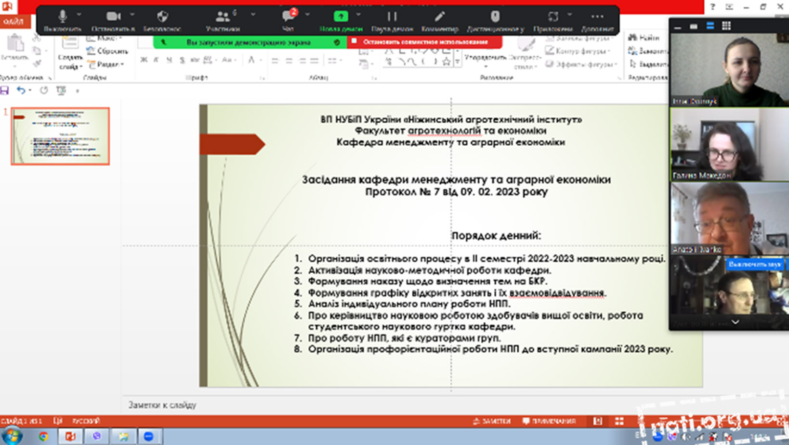Save presentation from quick access toolbar
Image resolution: width=789 pixels, height=445 pixels.
(x=5, y=90)
